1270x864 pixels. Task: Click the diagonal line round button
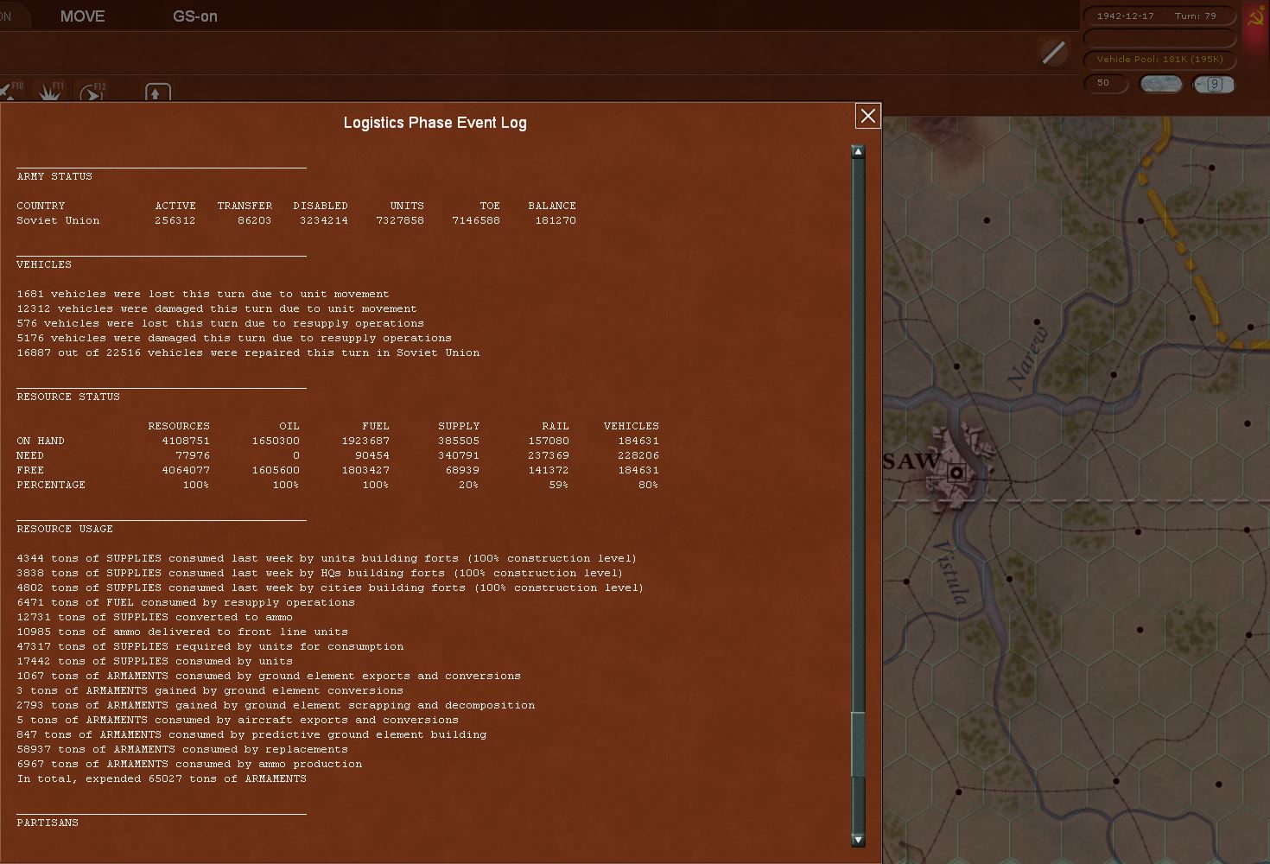click(x=1053, y=53)
